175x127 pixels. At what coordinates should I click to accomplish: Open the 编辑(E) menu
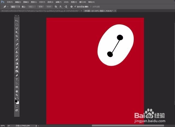pyautogui.click(x=18, y=2)
